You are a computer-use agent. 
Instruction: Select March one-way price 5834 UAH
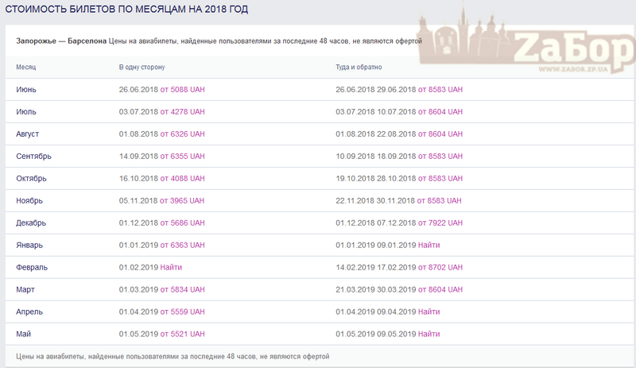[183, 290]
